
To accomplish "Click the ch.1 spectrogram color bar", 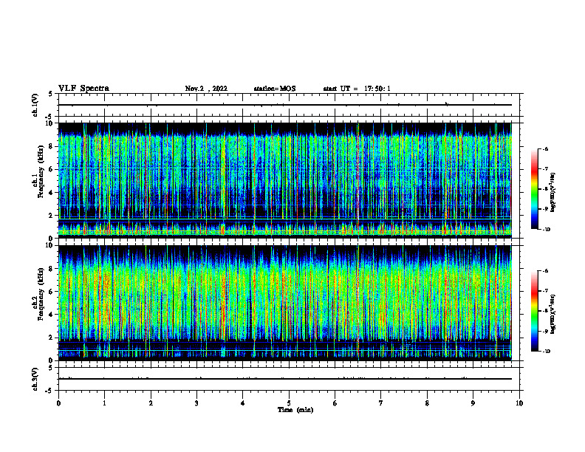I will [x=534, y=189].
